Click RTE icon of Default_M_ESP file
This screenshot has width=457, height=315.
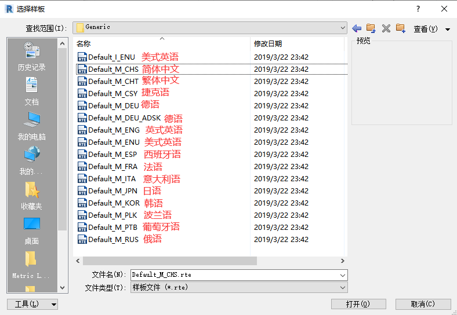pos(82,154)
